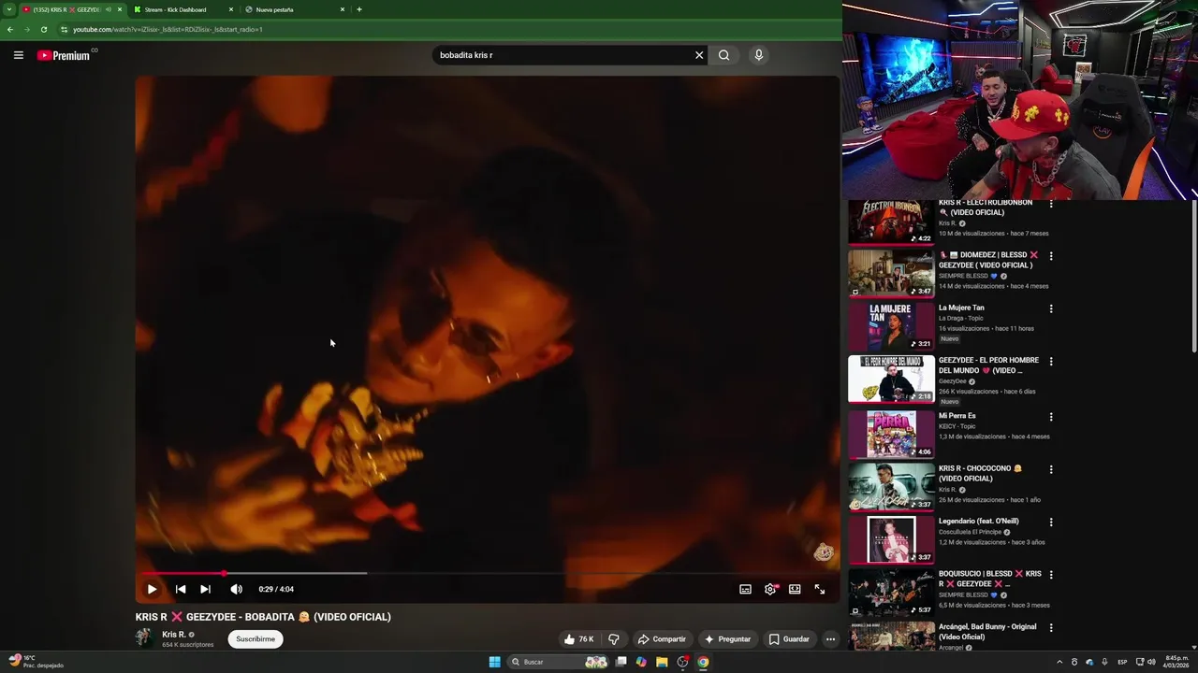Open the Kris R. channel name link

pyautogui.click(x=174, y=635)
